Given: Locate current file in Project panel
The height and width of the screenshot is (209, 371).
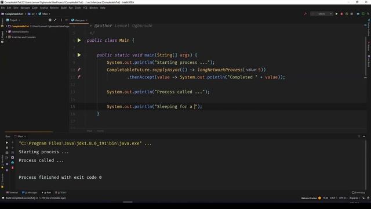Looking at the screenshot, I should pyautogui.click(x=50, y=20).
